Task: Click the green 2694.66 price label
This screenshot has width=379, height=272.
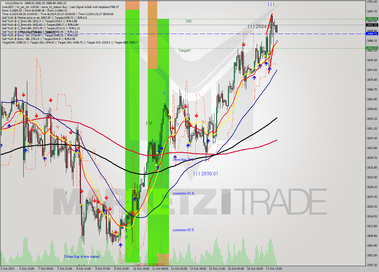Action: tap(372, 19)
